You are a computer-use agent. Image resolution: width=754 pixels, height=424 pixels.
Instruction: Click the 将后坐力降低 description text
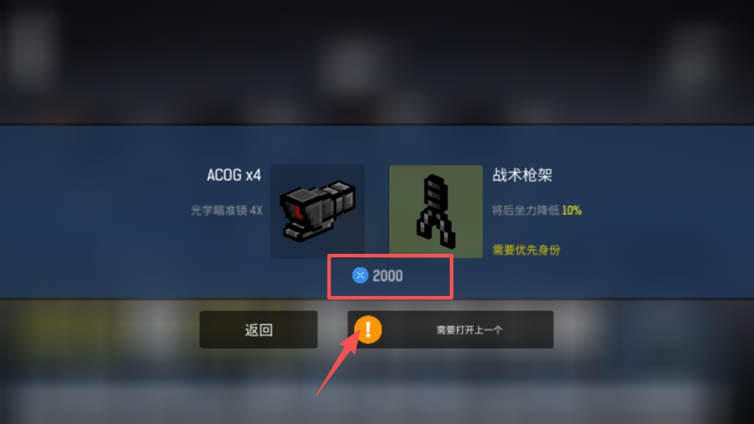(525, 210)
